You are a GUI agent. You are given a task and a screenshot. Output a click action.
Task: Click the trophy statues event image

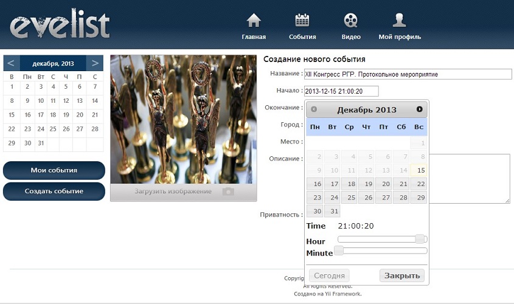tap(184, 119)
